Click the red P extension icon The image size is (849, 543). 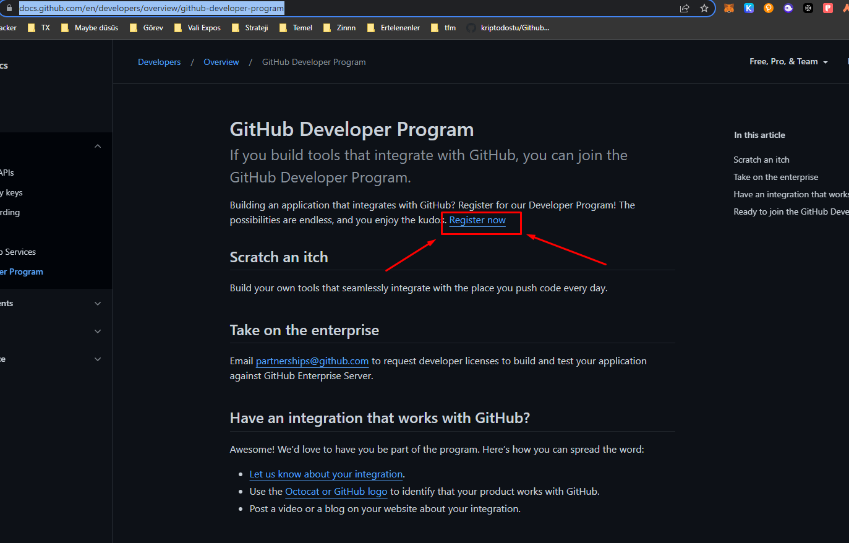tap(828, 8)
